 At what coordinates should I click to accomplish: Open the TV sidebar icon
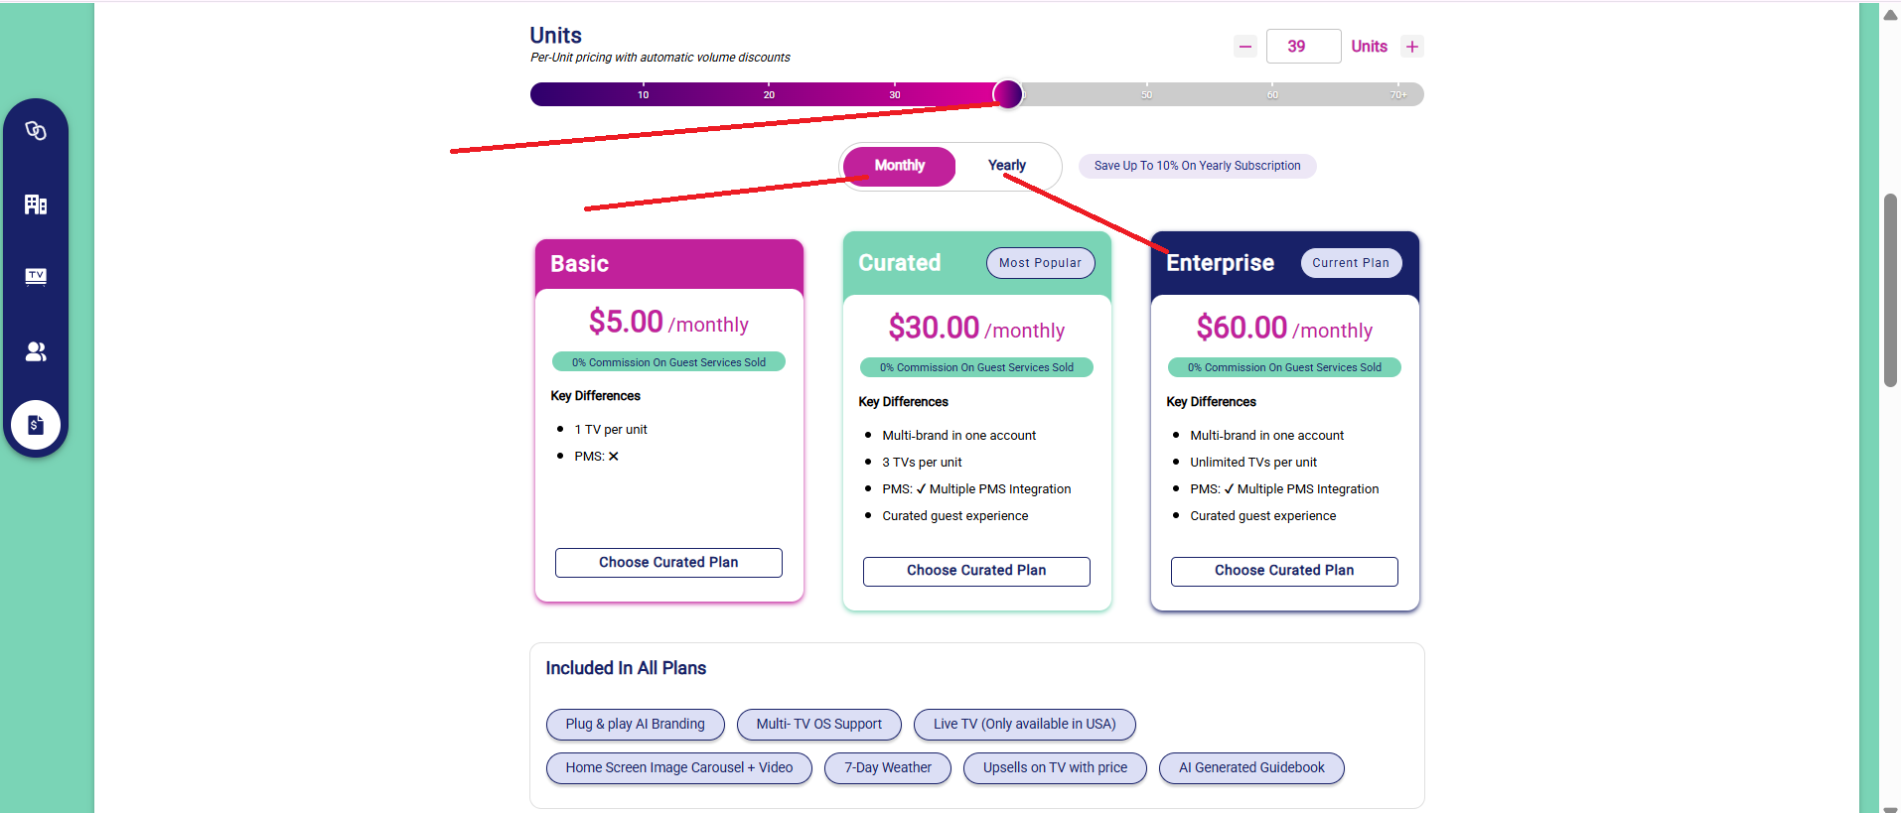pos(36,277)
